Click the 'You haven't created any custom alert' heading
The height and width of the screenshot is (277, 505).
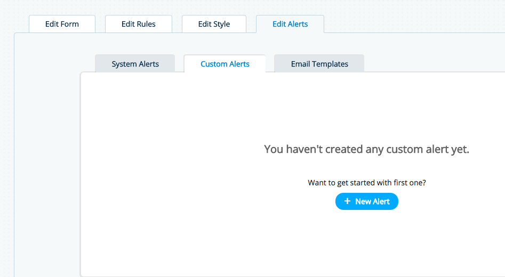pos(366,149)
